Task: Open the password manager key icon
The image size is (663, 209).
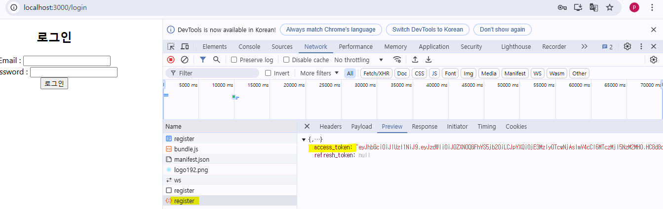Action: click(562, 7)
